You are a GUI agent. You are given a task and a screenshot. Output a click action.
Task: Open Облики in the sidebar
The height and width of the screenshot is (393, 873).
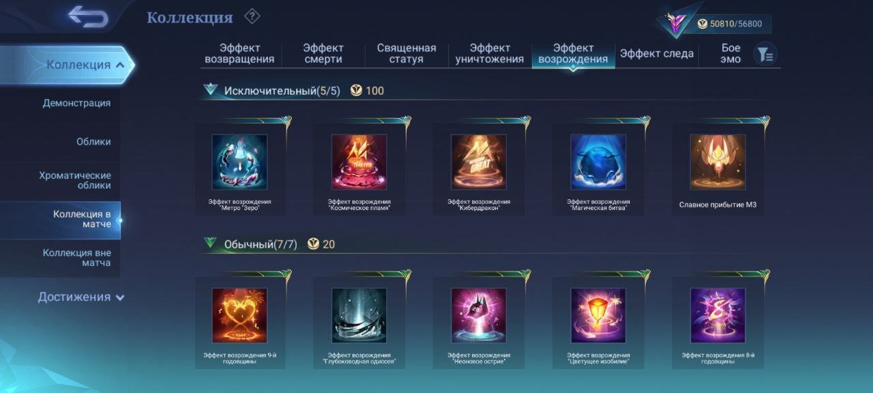pyautogui.click(x=93, y=142)
